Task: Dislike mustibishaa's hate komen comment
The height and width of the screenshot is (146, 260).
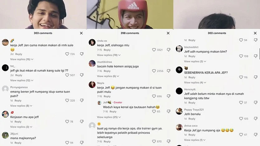Action: click(169, 71)
